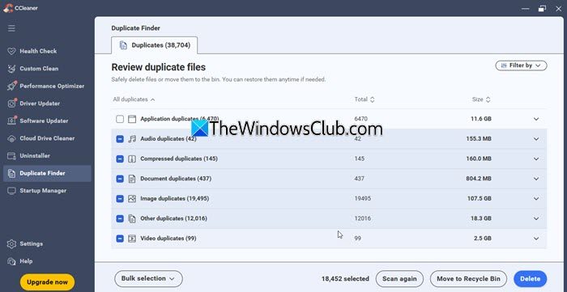The height and width of the screenshot is (292, 567).
Task: Click the Compressed duplicates archive icon
Action: pos(132,159)
